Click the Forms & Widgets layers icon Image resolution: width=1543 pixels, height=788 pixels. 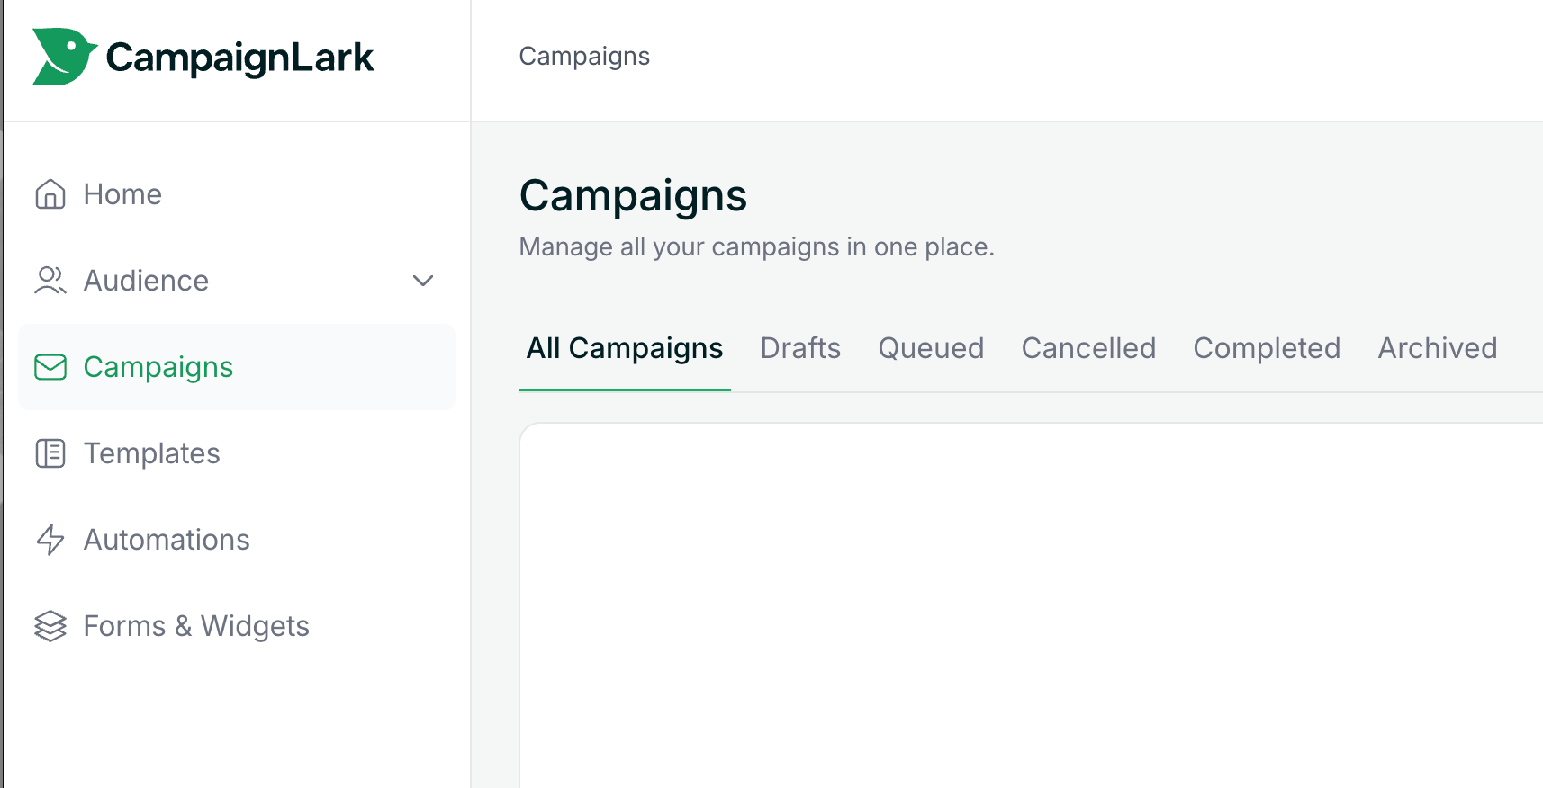coord(50,626)
